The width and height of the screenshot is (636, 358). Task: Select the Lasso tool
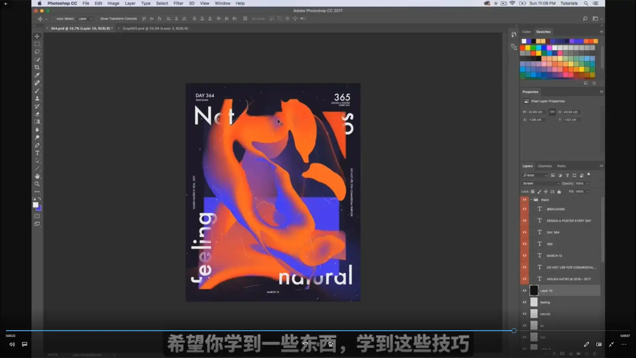click(x=37, y=52)
